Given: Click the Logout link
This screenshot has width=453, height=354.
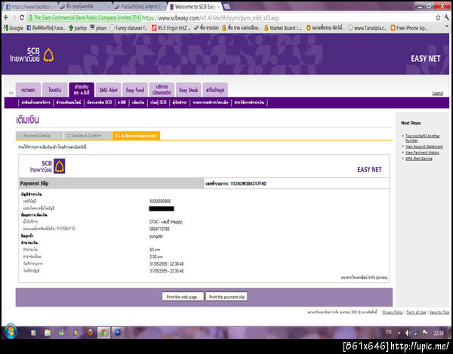Looking at the screenshot, I should (x=437, y=94).
